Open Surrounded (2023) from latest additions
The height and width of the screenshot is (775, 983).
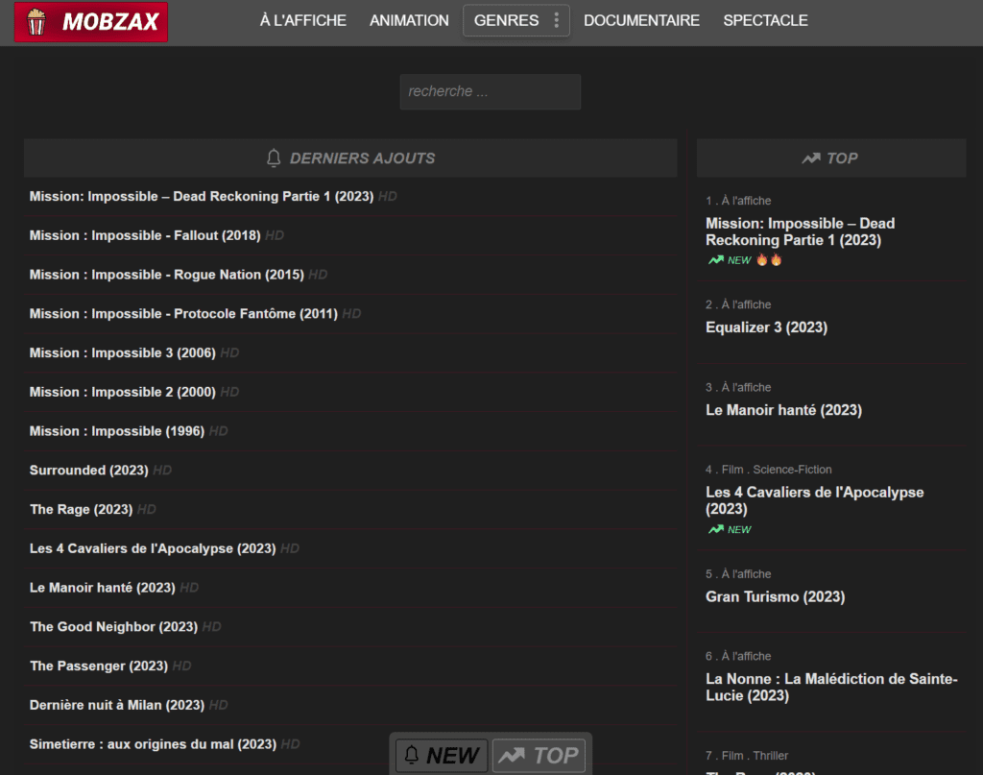click(x=88, y=471)
